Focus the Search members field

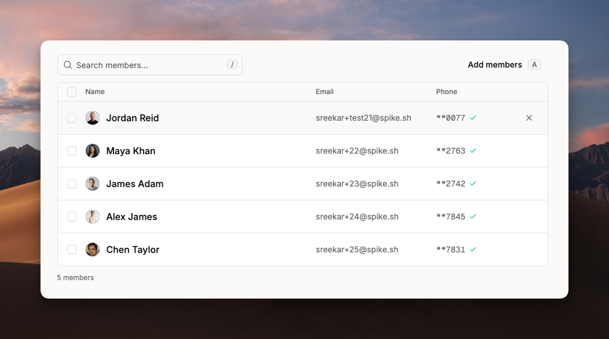[150, 65]
